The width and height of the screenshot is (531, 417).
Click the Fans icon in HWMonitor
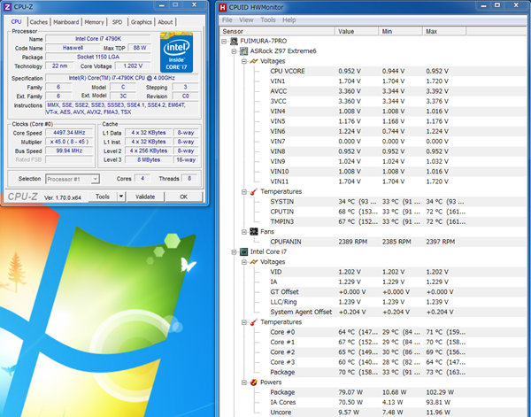254,232
